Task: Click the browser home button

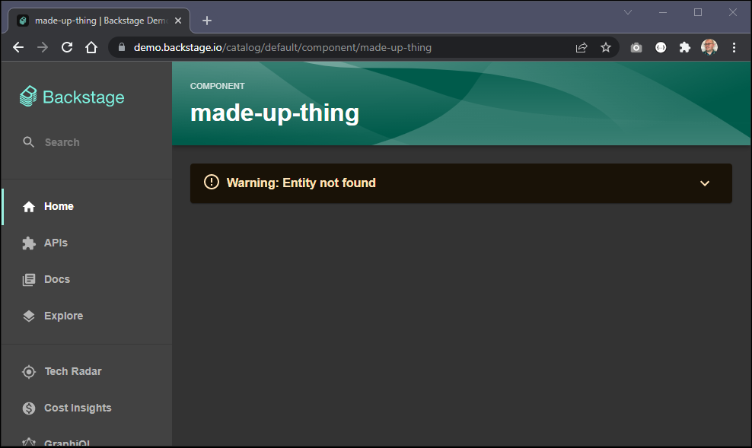Action: 91,47
